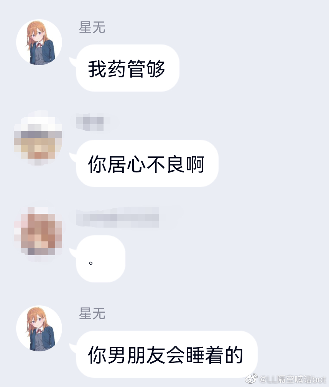Viewport: 329px width, 387px height.
Task: Click the Weibo logo in the watermark
Action: click(252, 378)
